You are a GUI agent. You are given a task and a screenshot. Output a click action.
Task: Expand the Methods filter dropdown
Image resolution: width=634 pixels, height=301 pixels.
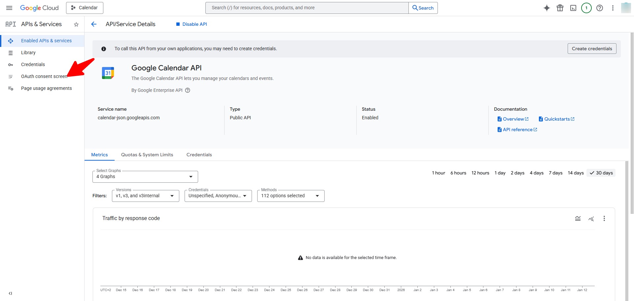point(291,196)
